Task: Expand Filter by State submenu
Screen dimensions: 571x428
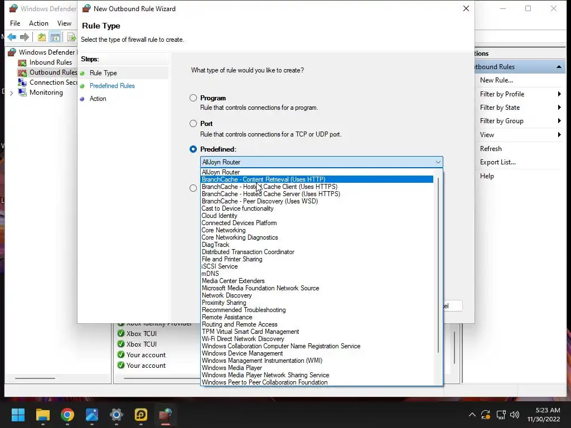Action: coord(520,108)
